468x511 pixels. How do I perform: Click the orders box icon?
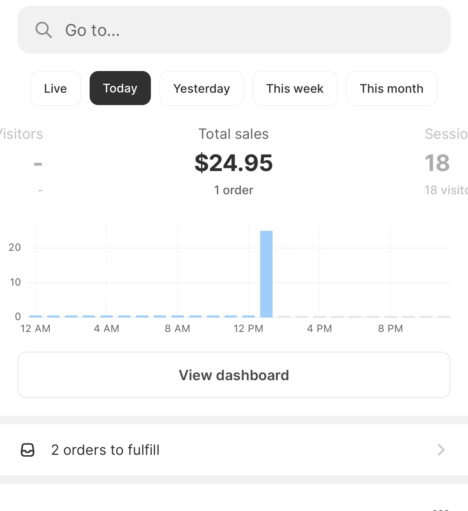click(27, 450)
